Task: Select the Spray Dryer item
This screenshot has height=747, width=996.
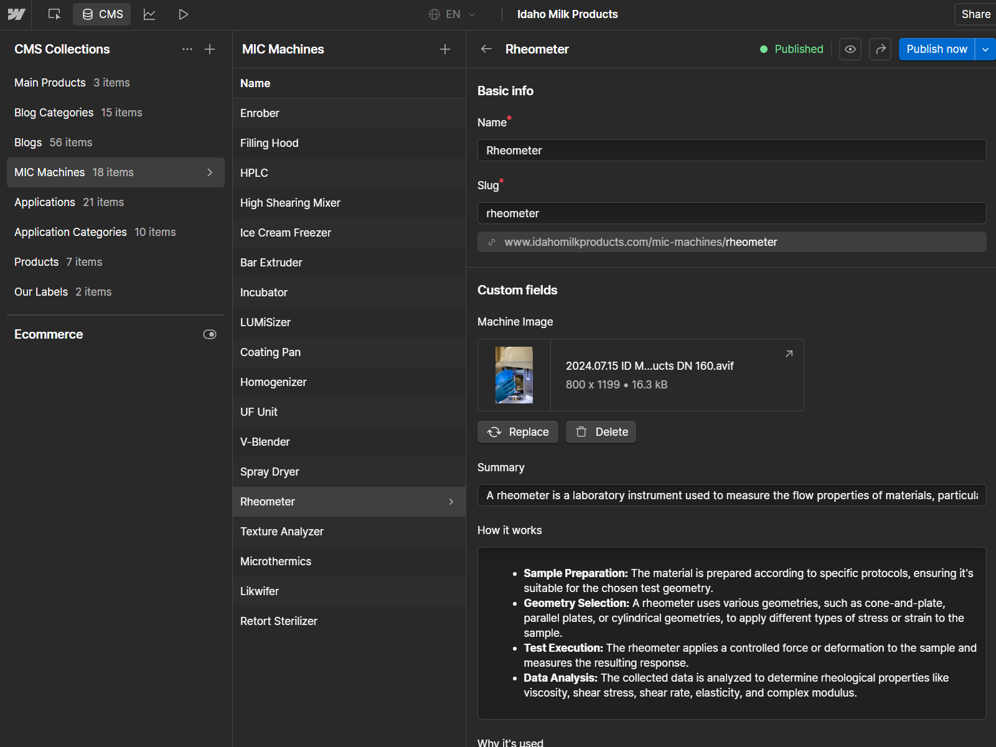Action: click(349, 472)
